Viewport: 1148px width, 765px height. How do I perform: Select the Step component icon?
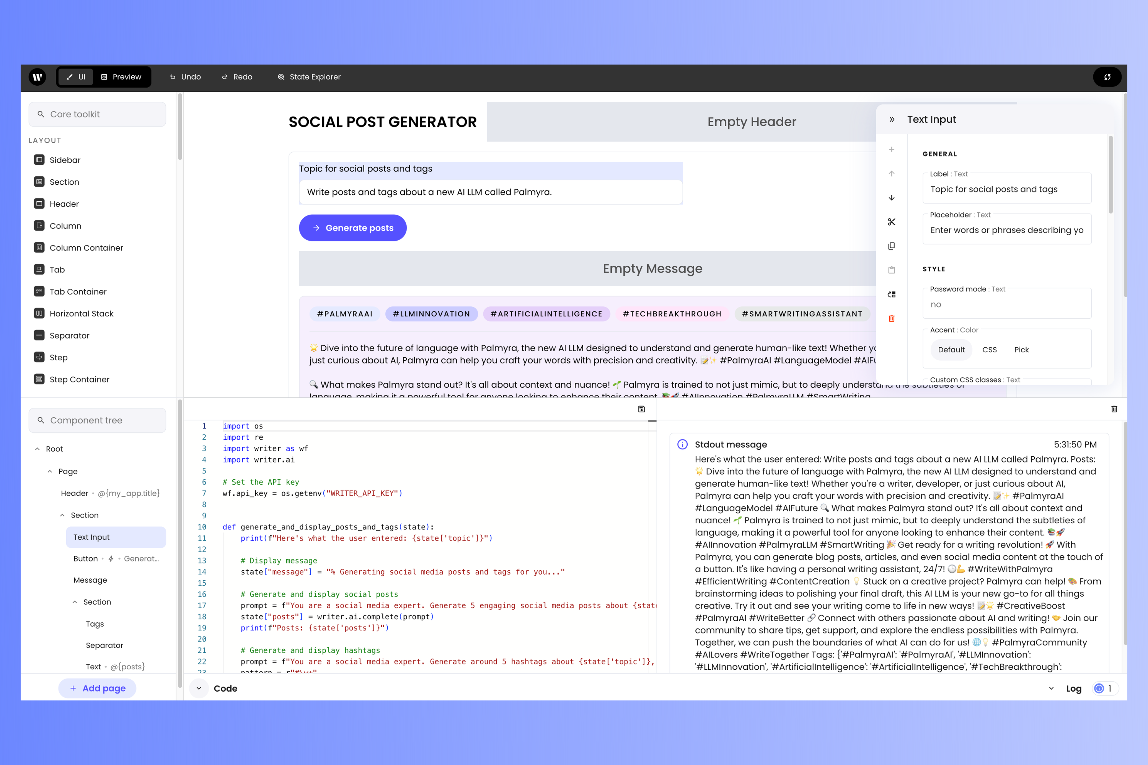point(39,357)
